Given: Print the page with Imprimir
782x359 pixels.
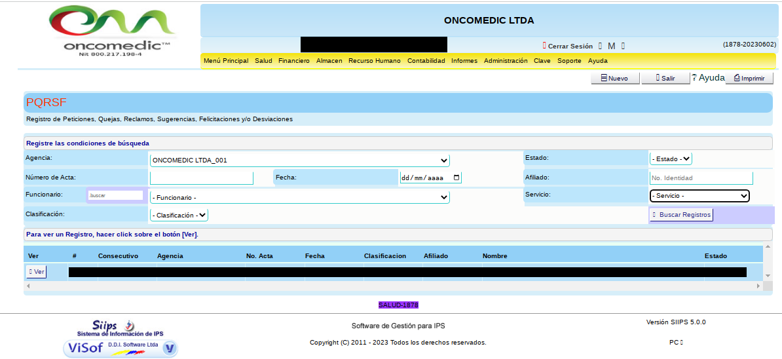Looking at the screenshot, I should (749, 78).
